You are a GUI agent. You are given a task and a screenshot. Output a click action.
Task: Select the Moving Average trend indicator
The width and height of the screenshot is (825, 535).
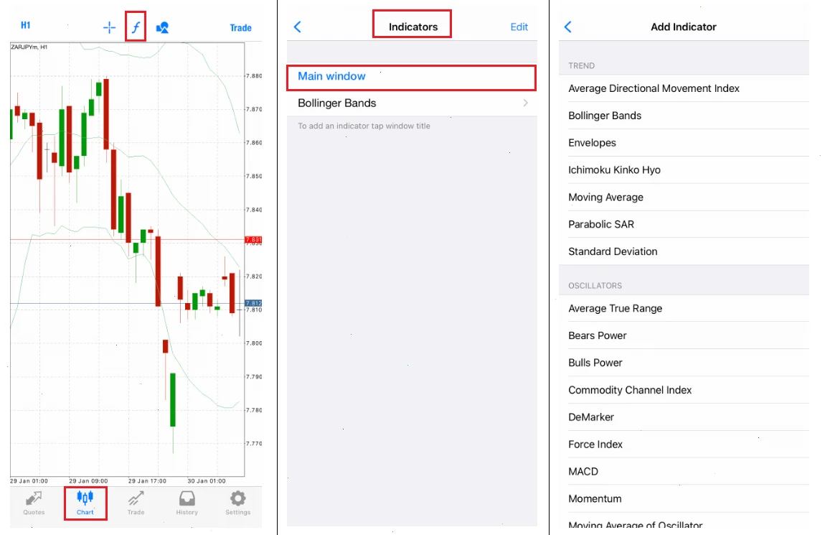[606, 197]
